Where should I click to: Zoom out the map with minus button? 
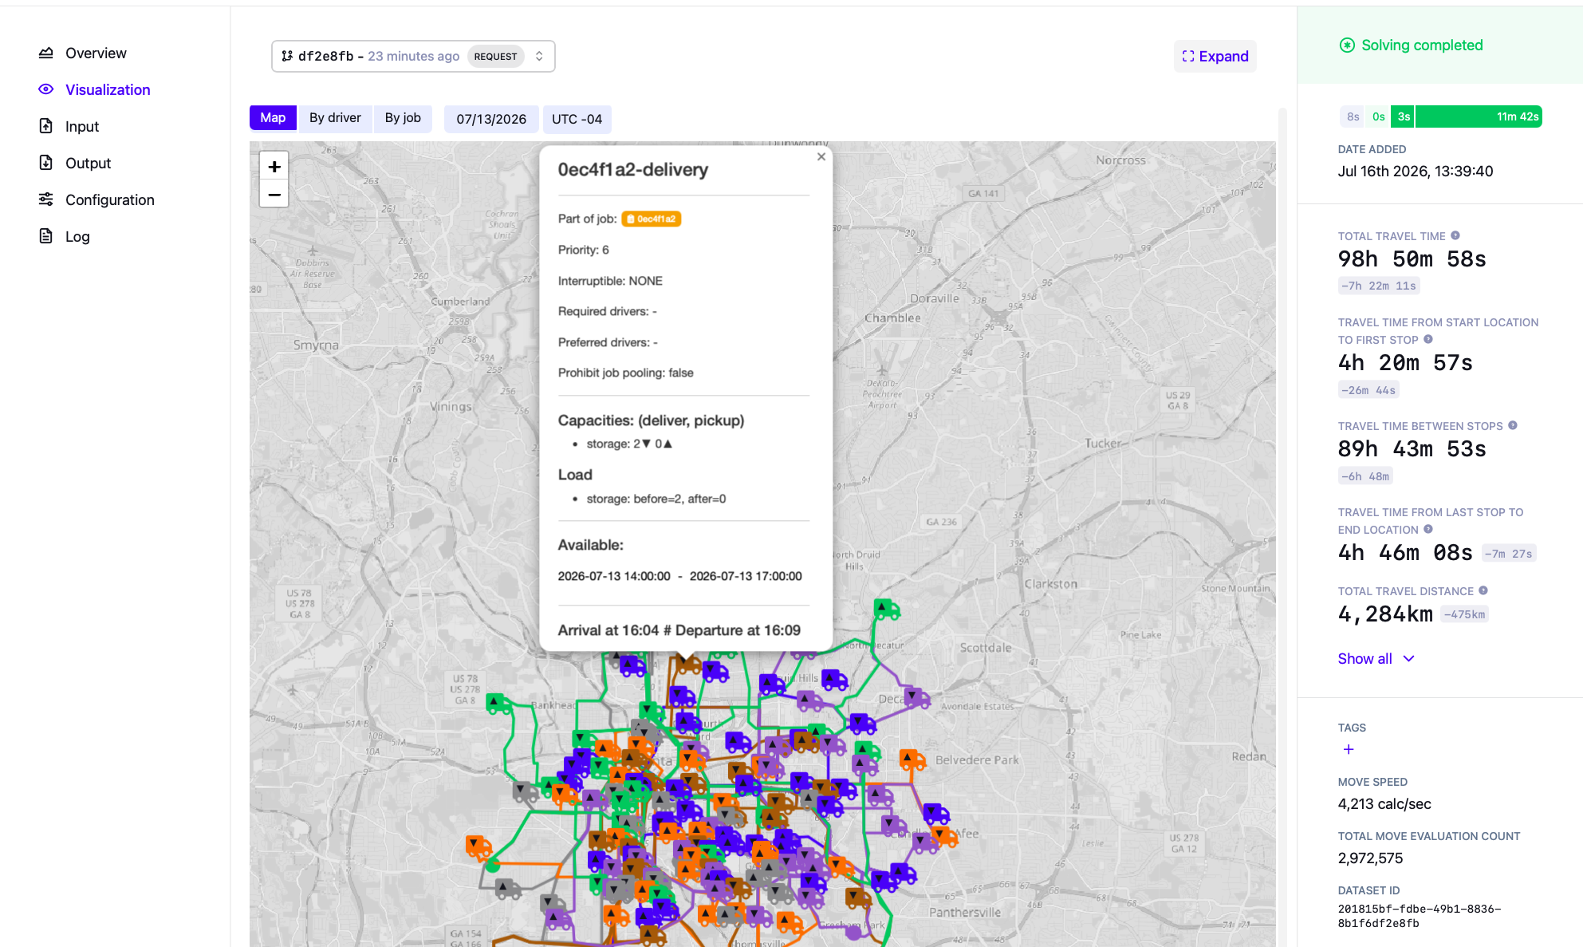[274, 194]
